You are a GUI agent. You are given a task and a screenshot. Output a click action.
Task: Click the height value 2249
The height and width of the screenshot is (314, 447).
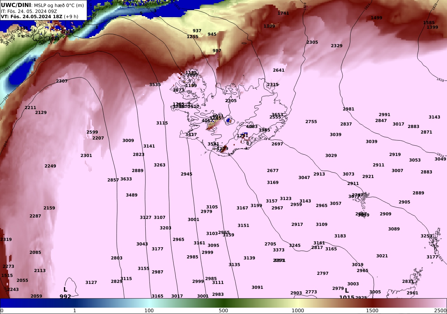click(x=50, y=166)
